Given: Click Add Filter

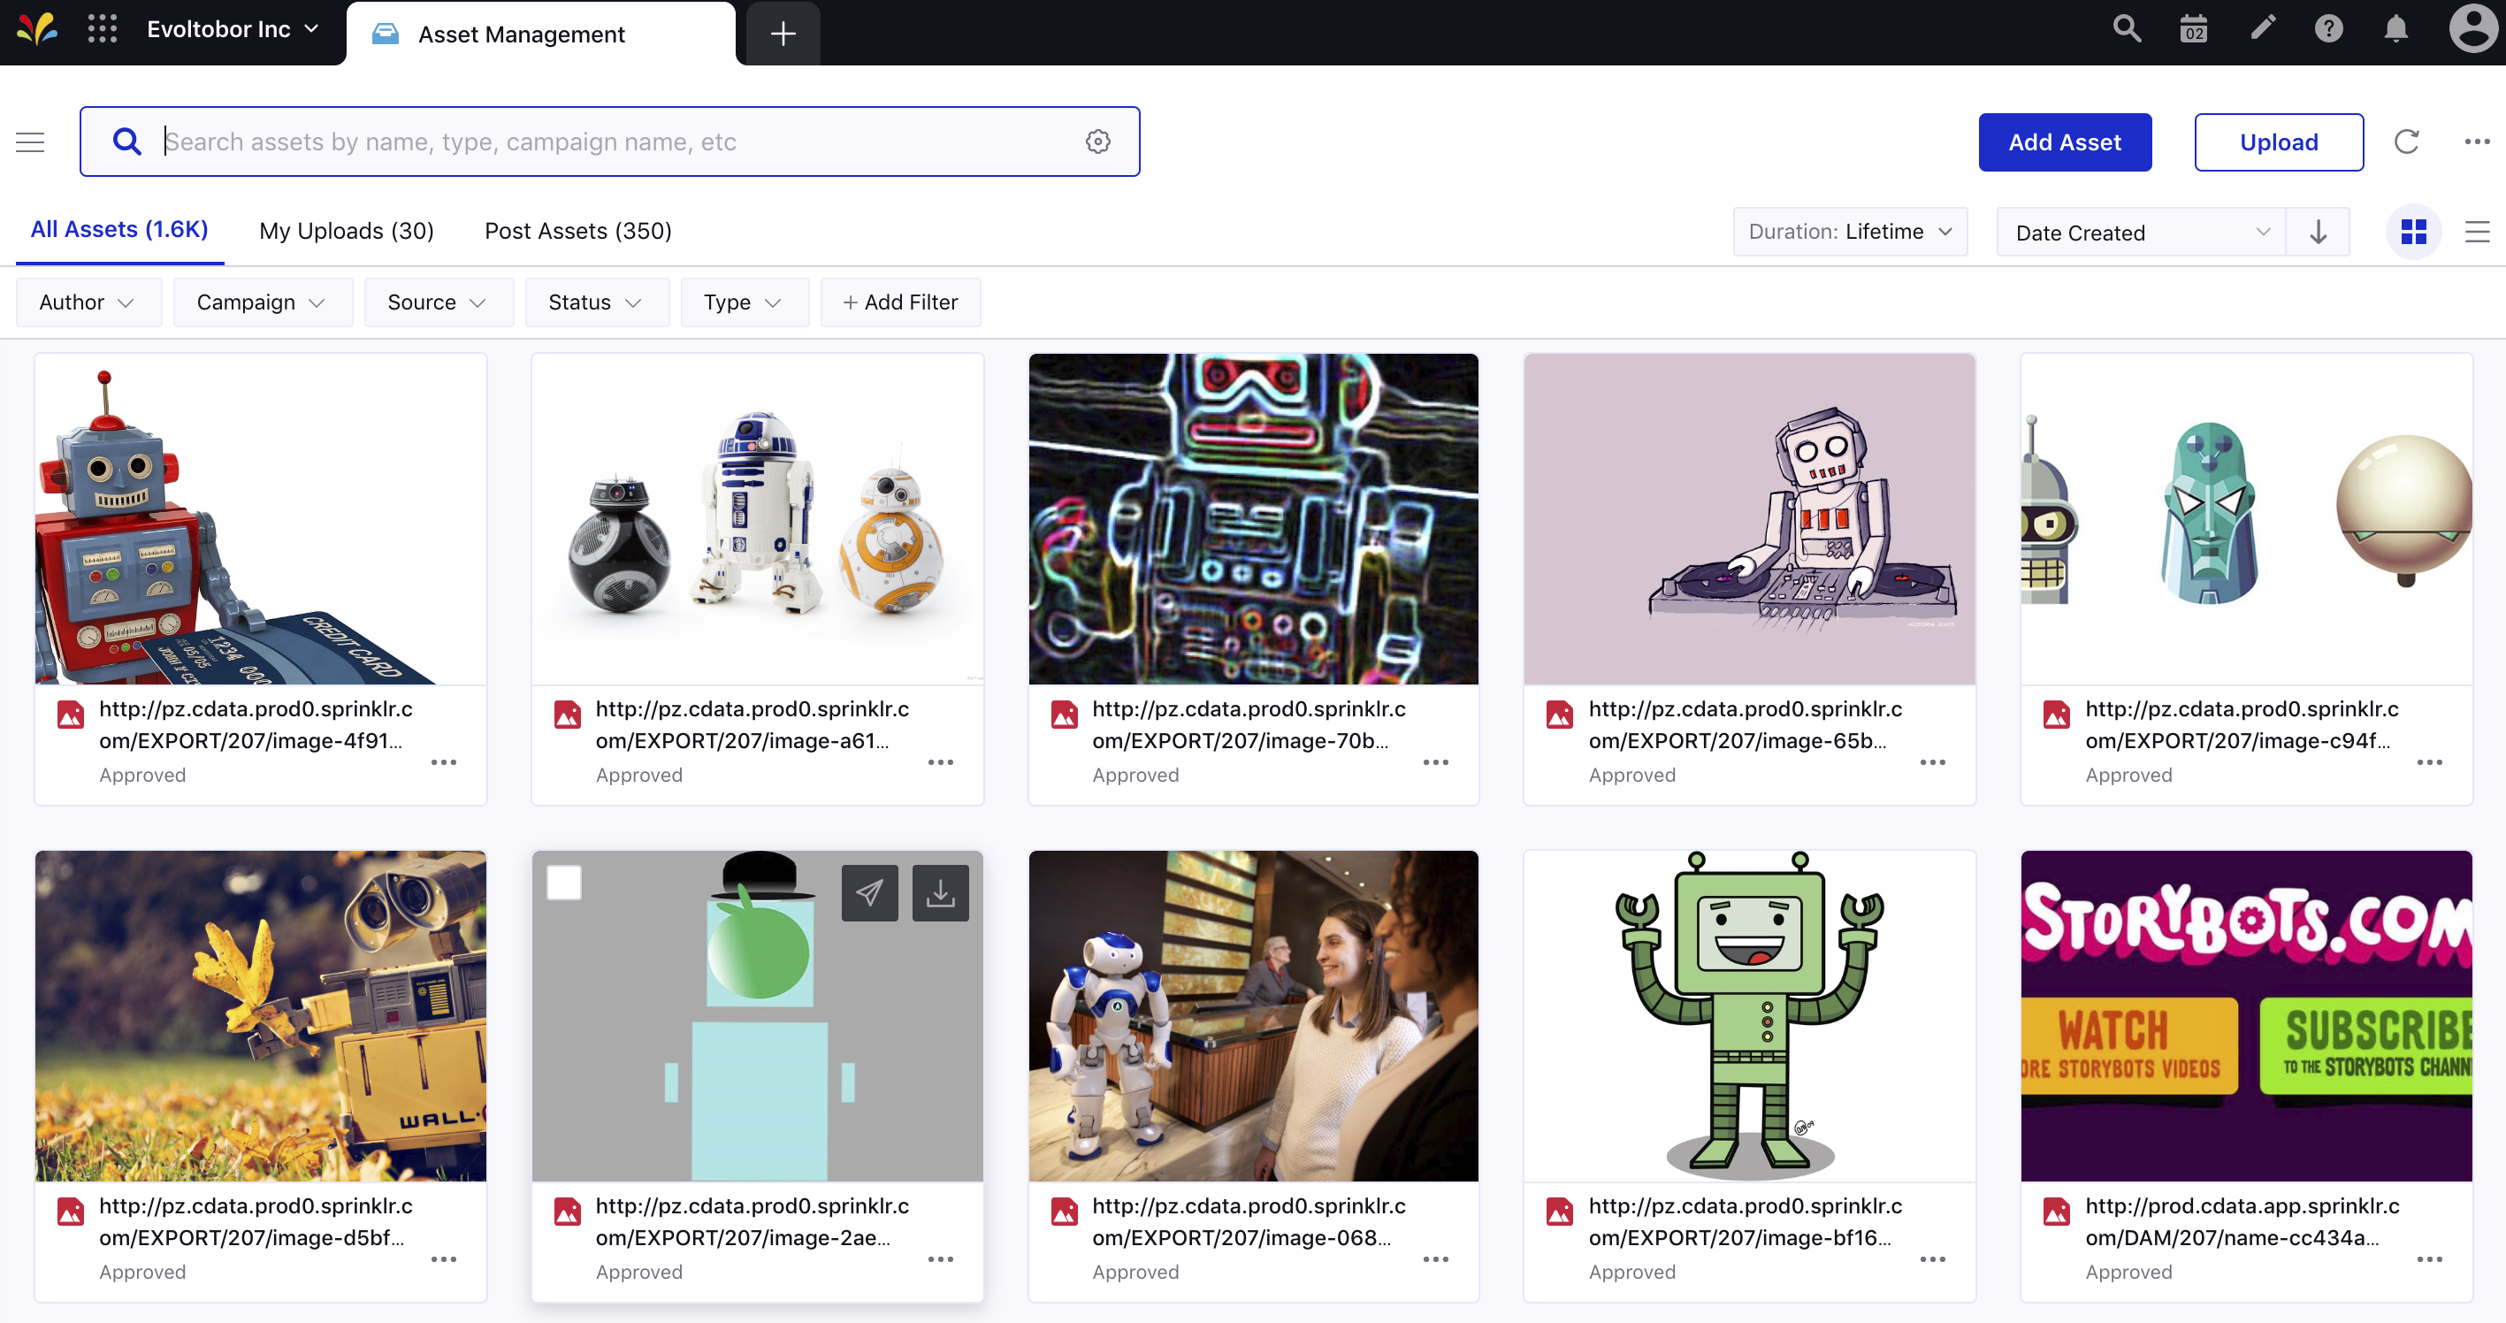Looking at the screenshot, I should 901,302.
